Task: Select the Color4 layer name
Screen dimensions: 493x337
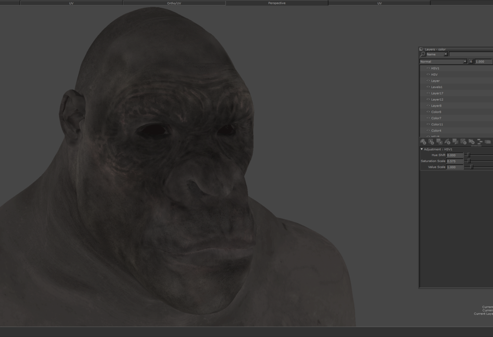Action: click(436, 131)
